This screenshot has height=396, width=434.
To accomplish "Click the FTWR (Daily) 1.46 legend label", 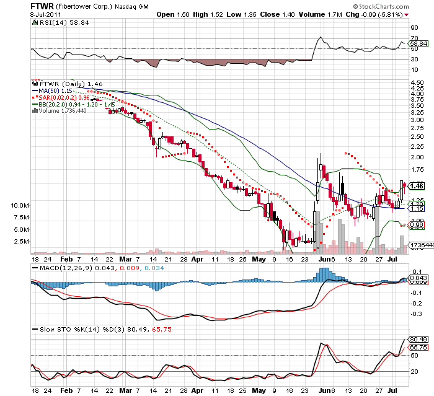I will [71, 84].
